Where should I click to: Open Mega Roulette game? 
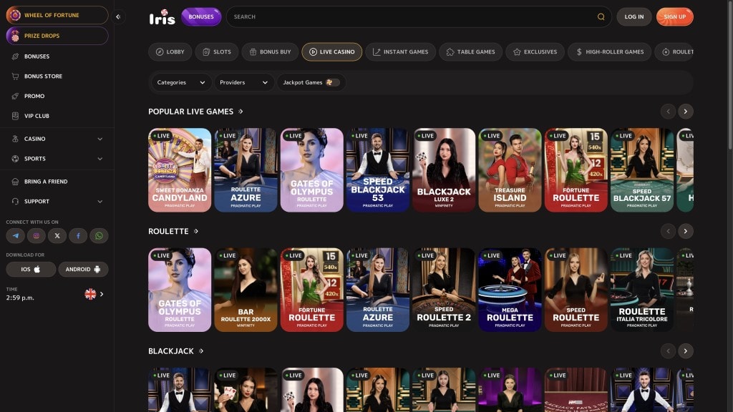(x=510, y=290)
